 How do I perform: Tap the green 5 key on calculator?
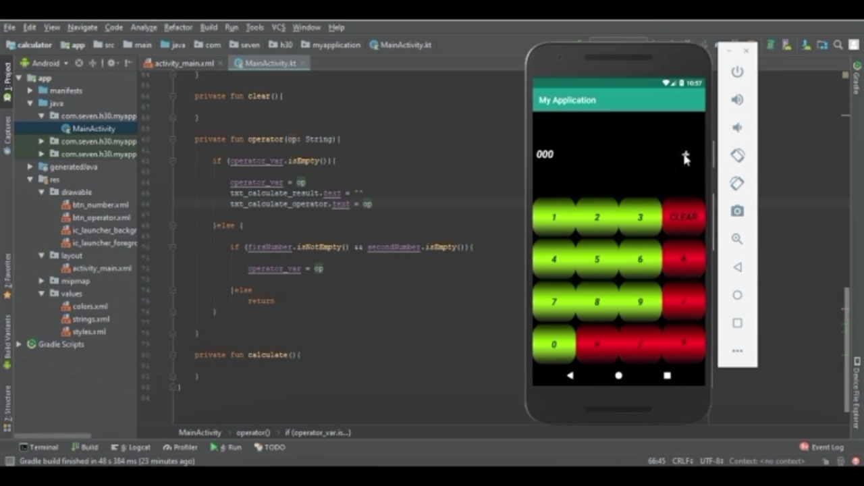pos(597,259)
